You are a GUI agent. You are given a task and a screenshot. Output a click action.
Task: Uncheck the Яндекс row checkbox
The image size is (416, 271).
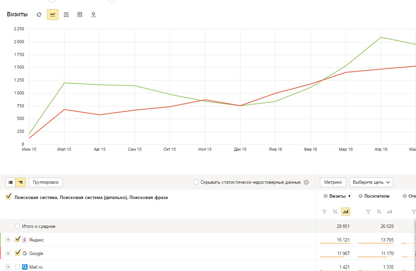(18, 239)
